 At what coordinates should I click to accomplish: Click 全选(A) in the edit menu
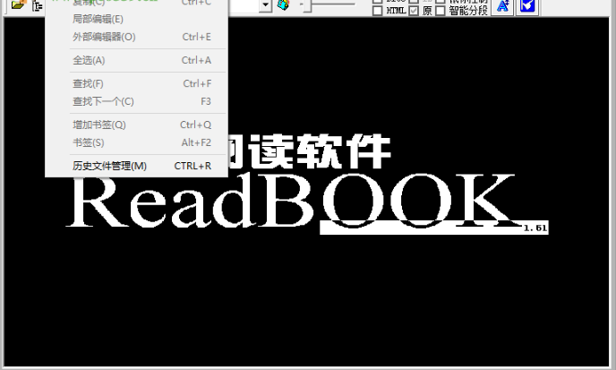point(89,60)
